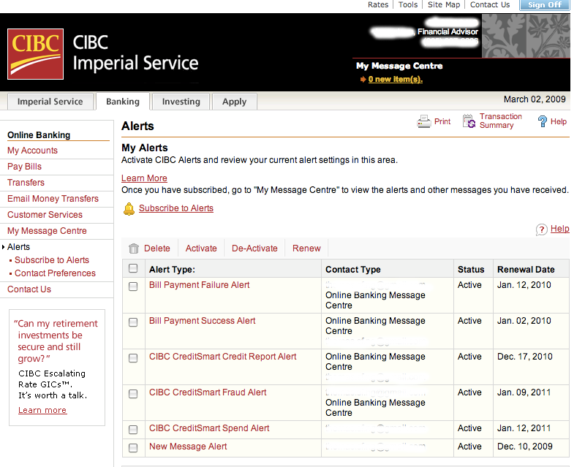Click the Renewal Date column header

526,269
